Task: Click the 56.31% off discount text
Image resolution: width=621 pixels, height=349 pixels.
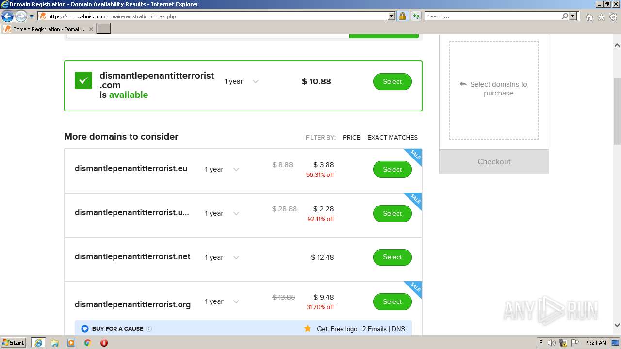Action: pos(320,175)
